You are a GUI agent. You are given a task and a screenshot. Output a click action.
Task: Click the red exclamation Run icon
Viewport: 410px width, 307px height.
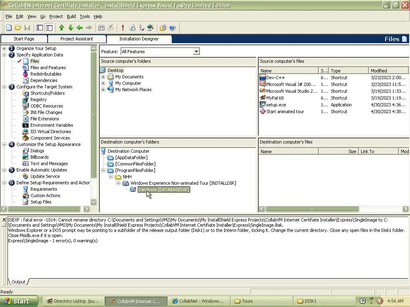click(x=123, y=28)
